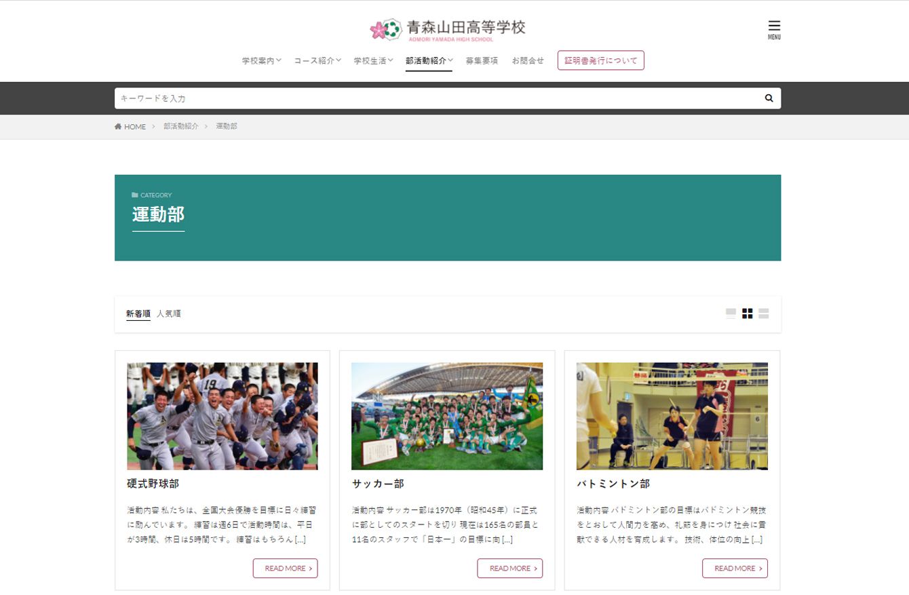Click the HOME breadcrumb house icon
The height and width of the screenshot is (595, 909).
pyautogui.click(x=118, y=127)
